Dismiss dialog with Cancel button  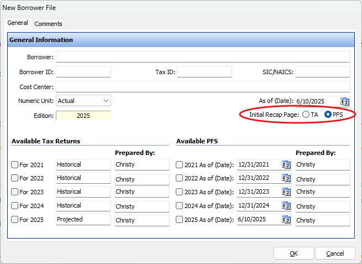pos(335,253)
